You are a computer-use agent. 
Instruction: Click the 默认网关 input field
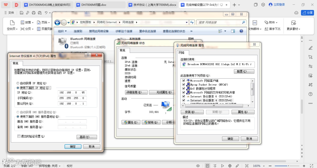pyautogui.click(x=72, y=103)
